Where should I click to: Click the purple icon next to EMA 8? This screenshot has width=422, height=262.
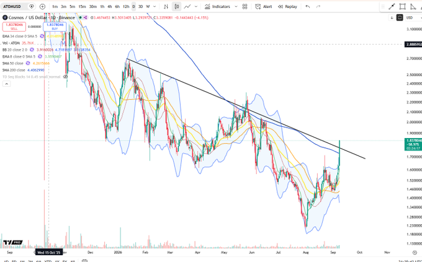click(40, 56)
